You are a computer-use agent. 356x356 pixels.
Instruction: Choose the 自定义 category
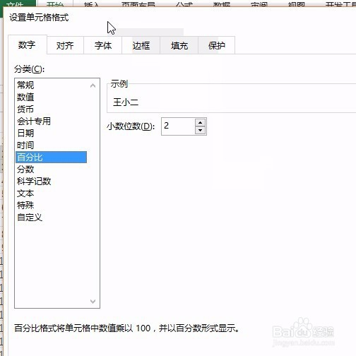52,218
